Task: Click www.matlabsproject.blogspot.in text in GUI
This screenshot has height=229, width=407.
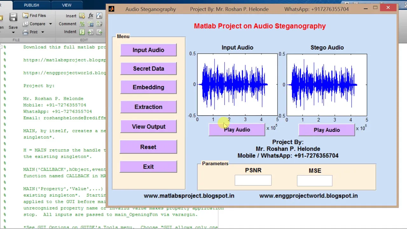Action: 189,196
